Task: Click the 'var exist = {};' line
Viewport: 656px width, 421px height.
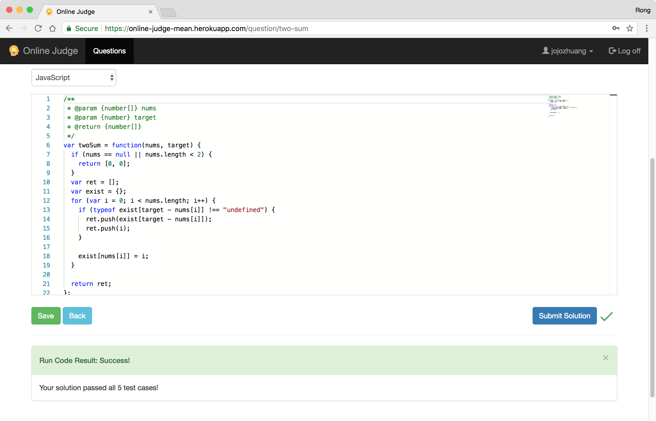Action: click(98, 191)
